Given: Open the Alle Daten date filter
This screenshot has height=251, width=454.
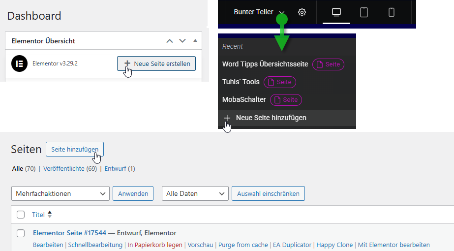Looking at the screenshot, I should (194, 193).
